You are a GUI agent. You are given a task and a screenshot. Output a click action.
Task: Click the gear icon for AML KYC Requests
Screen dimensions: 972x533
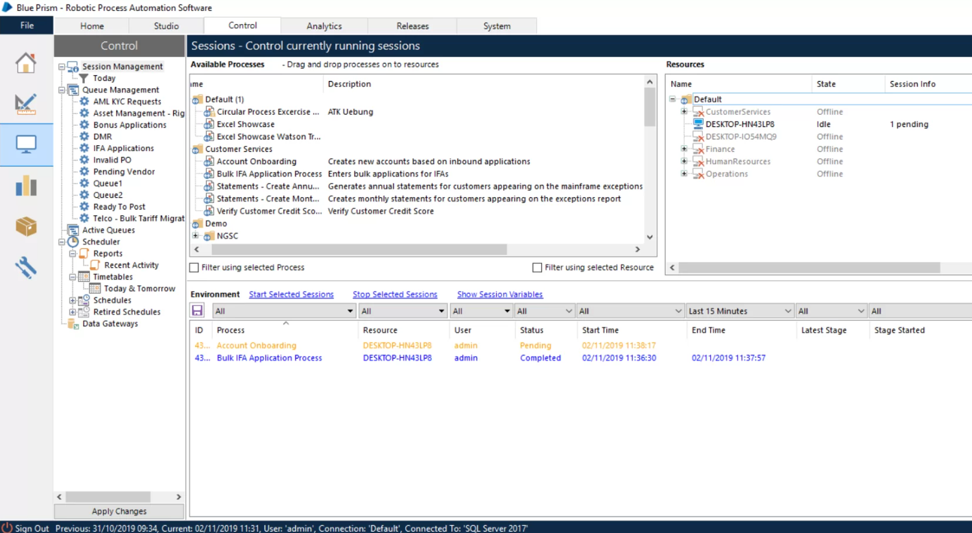pyautogui.click(x=84, y=102)
